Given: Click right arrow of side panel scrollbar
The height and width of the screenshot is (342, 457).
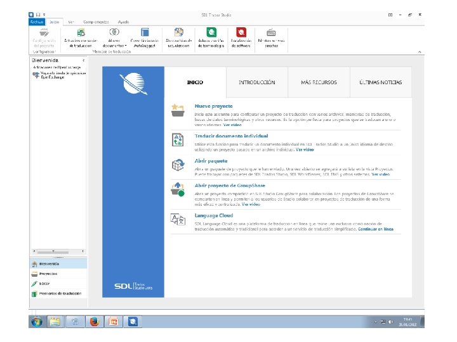Looking at the screenshot, I should (83, 251).
